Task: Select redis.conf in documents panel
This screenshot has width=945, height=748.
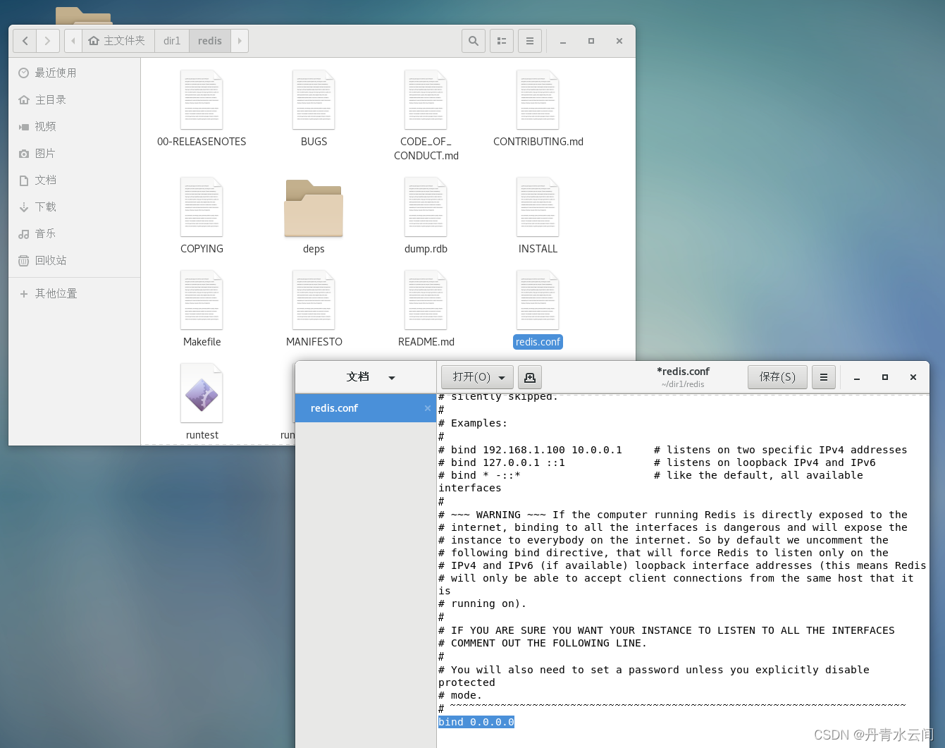Action: (366, 408)
